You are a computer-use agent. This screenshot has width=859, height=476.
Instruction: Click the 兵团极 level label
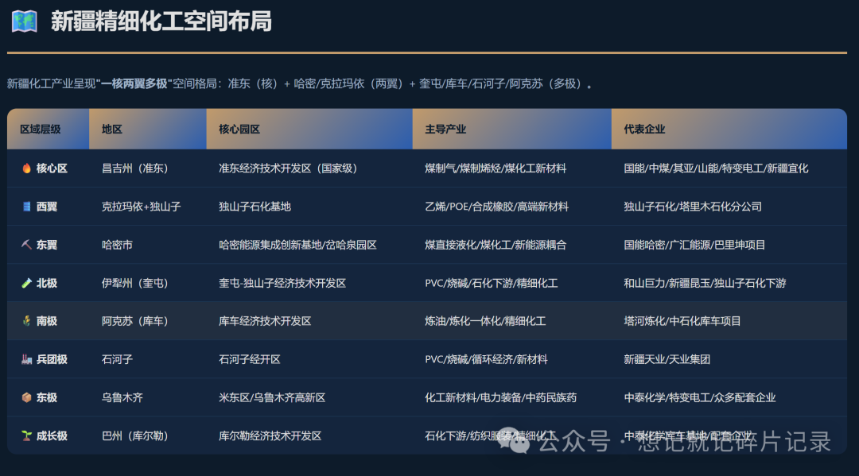coord(52,359)
